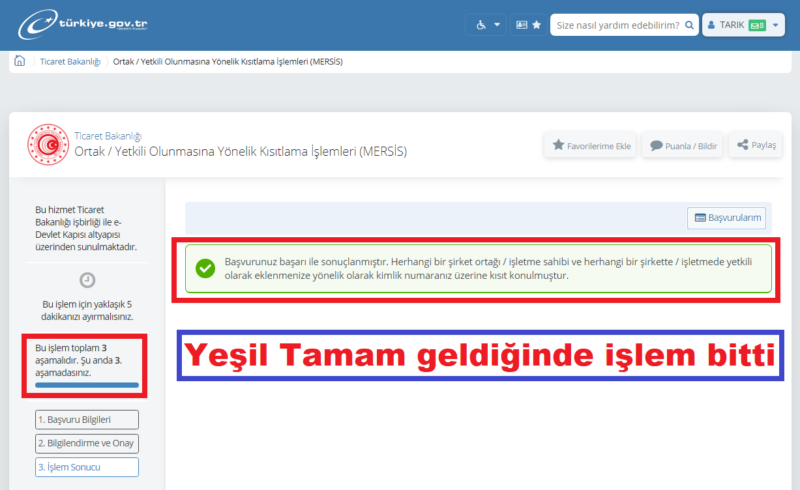Open Ticaret Bakanlığı link above service title
800x490 pixels.
108,136
